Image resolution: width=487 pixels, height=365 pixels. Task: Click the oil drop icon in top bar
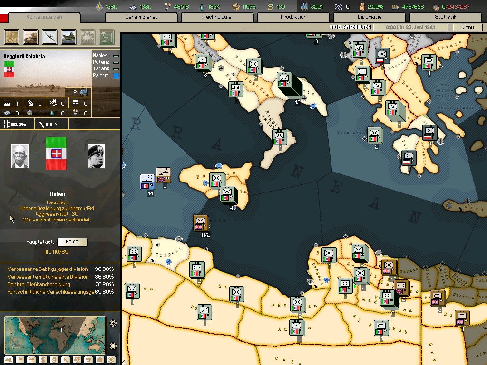[x=202, y=7]
